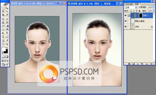This screenshot has height=95, width=156.
Task: Click the foreground color white swatch
Action: coord(4,49)
